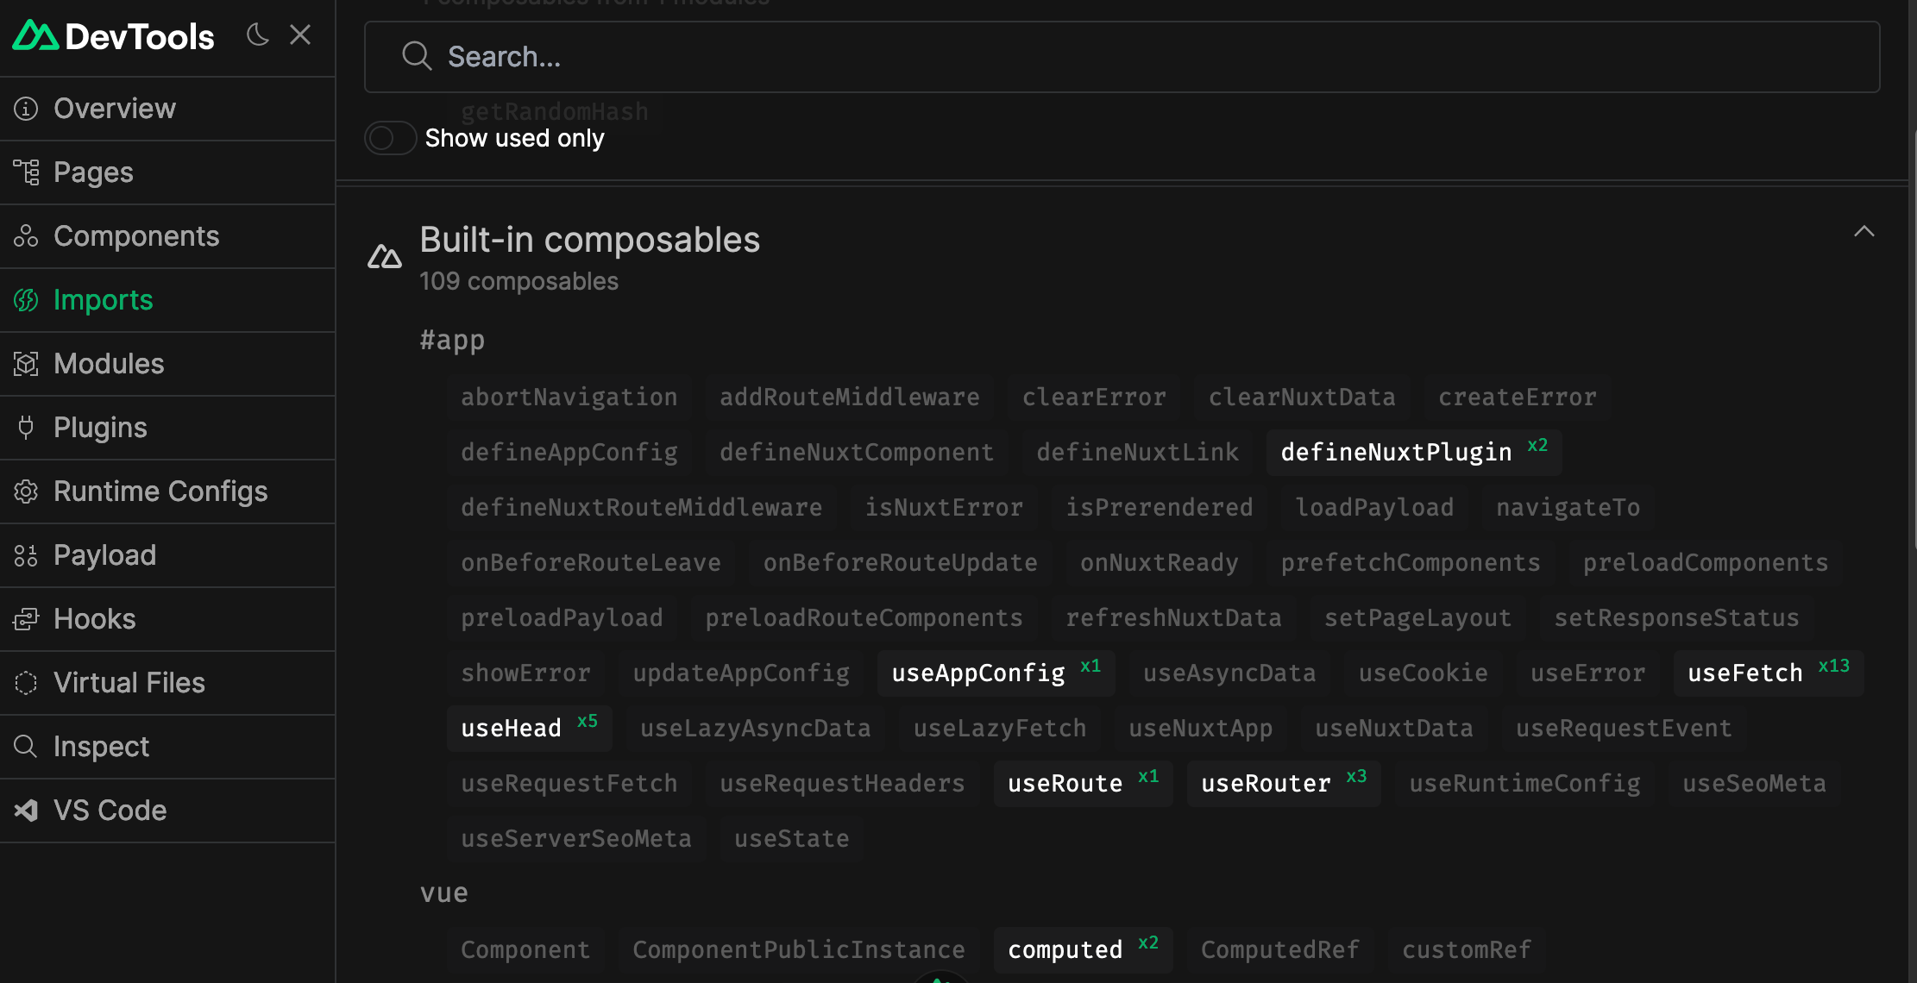Open the Payload section
Screen dimensions: 1917x983
(104, 554)
